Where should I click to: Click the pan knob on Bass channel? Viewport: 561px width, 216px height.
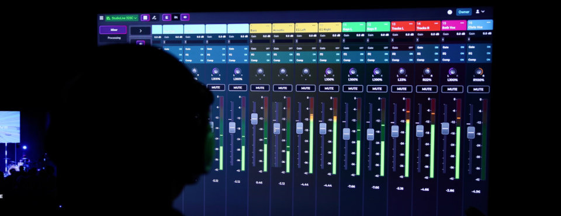260,72
